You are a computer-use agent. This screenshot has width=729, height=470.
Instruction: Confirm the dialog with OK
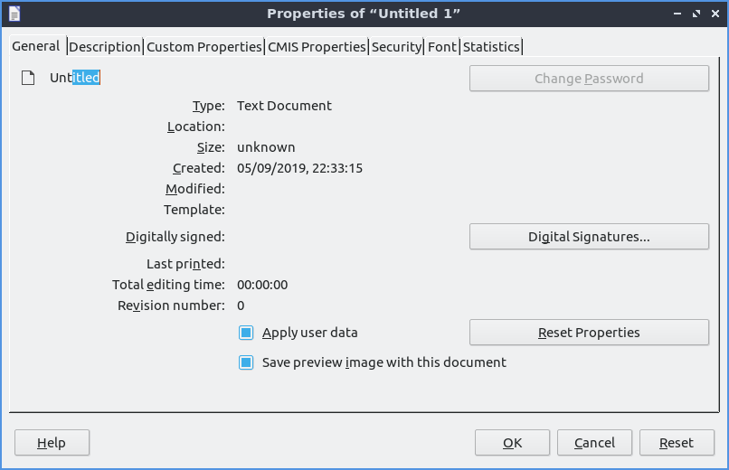(513, 443)
